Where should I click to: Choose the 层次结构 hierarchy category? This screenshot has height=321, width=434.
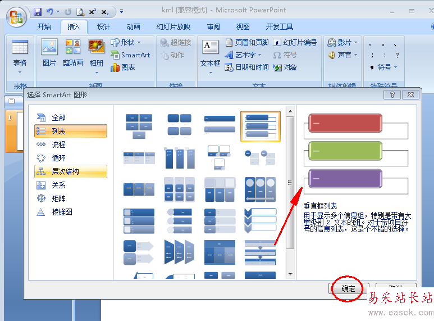[71, 171]
